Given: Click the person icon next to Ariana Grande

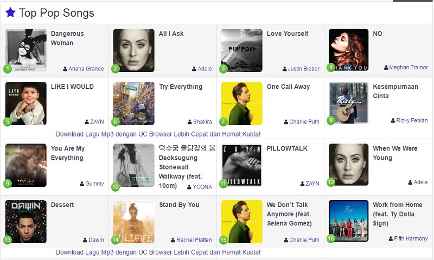Looking at the screenshot, I should (x=65, y=69).
